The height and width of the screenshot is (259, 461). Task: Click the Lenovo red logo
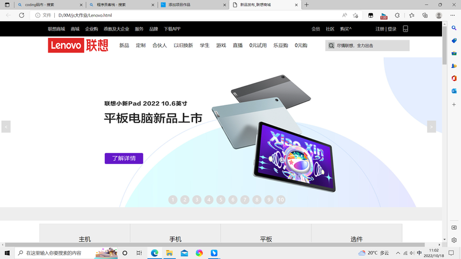point(66,45)
